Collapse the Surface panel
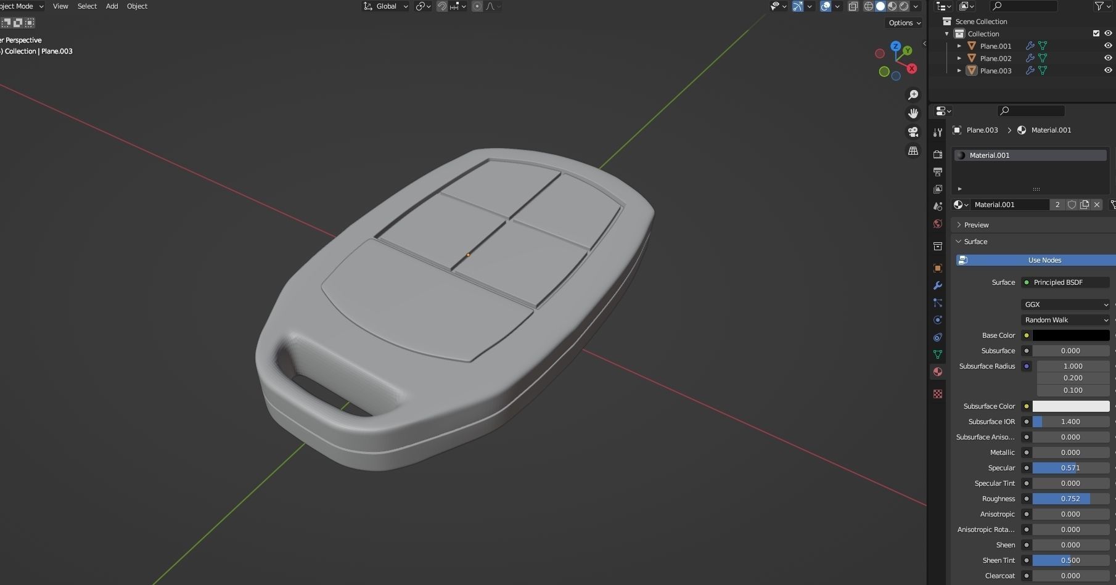 975,242
